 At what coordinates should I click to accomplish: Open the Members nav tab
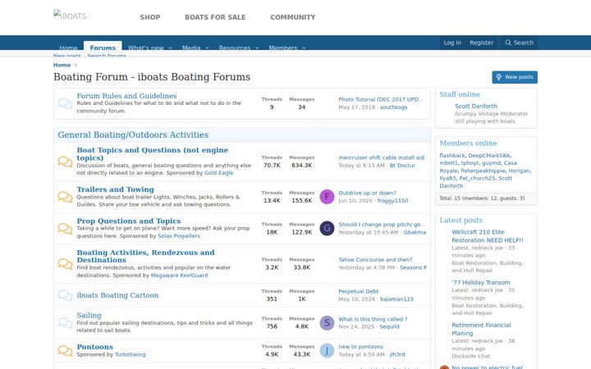(283, 47)
